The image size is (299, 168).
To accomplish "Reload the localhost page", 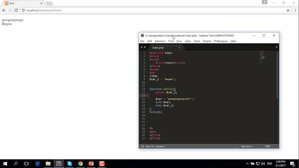I will coord(16,10).
